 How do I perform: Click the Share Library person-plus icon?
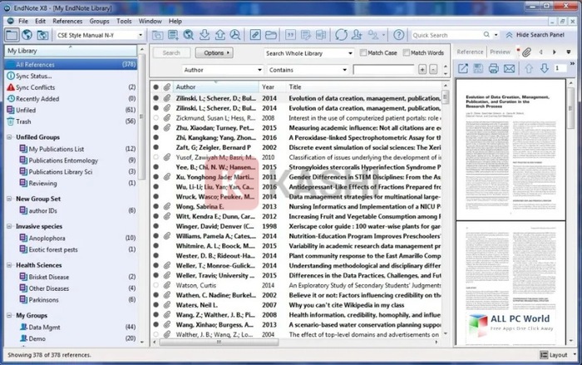click(357, 35)
